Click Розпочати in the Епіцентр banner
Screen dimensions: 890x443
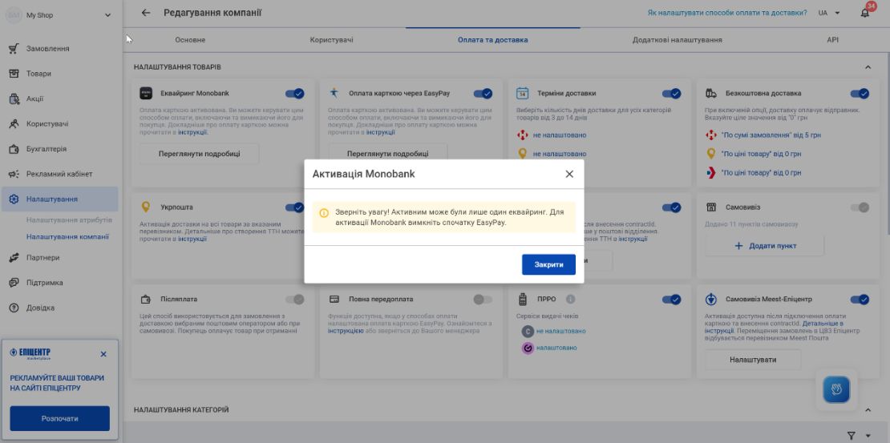point(59,419)
